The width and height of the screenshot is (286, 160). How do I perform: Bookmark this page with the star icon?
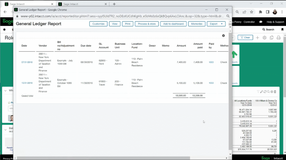(x=252, y=12)
